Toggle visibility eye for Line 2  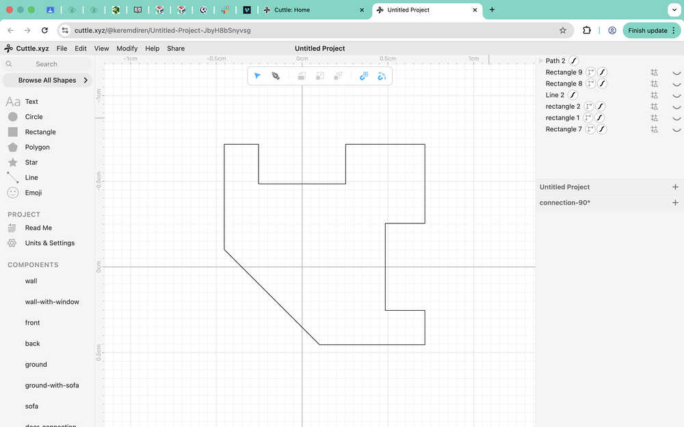point(676,95)
